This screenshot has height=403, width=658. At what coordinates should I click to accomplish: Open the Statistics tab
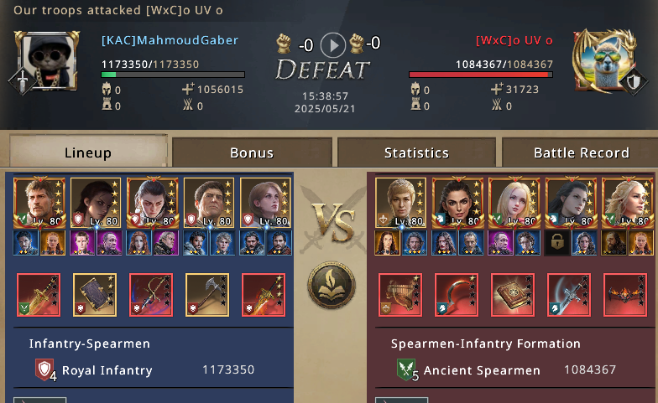[x=416, y=152]
